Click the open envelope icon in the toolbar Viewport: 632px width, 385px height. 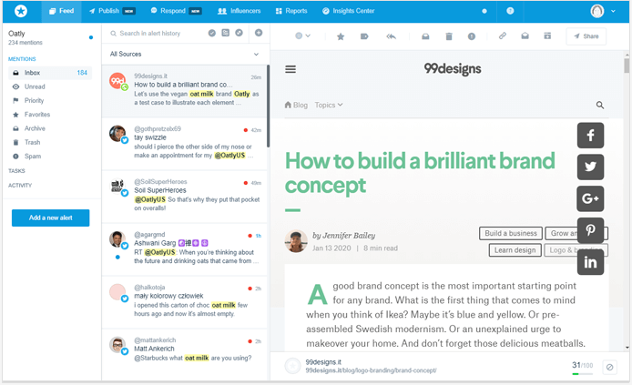coord(525,35)
